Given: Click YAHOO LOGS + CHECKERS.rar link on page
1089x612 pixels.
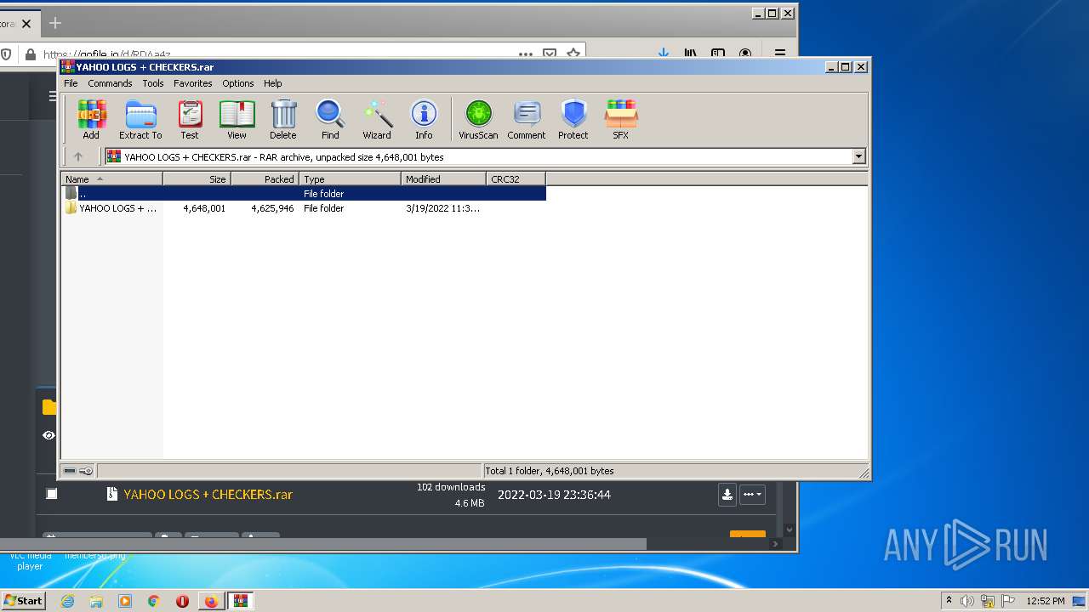Looking at the screenshot, I should tap(208, 495).
